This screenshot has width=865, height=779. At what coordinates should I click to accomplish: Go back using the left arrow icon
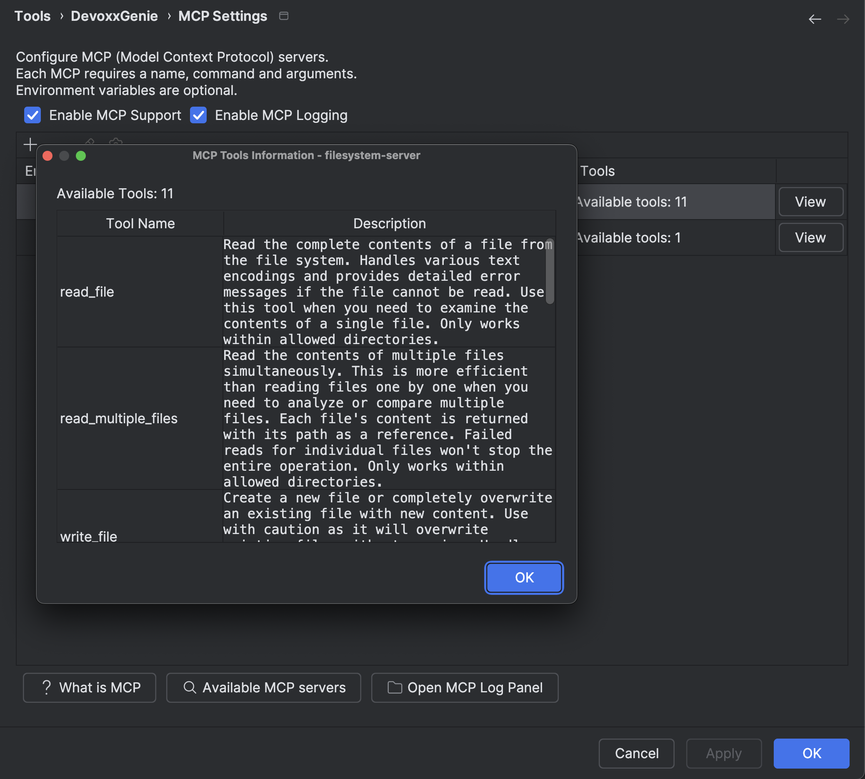pos(815,19)
